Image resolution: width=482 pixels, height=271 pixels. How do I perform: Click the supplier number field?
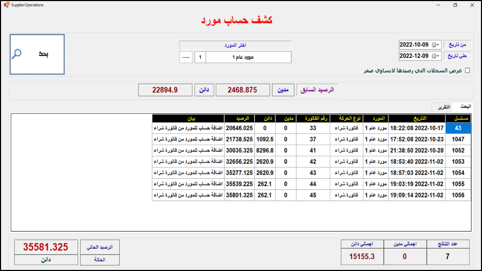point(199,57)
